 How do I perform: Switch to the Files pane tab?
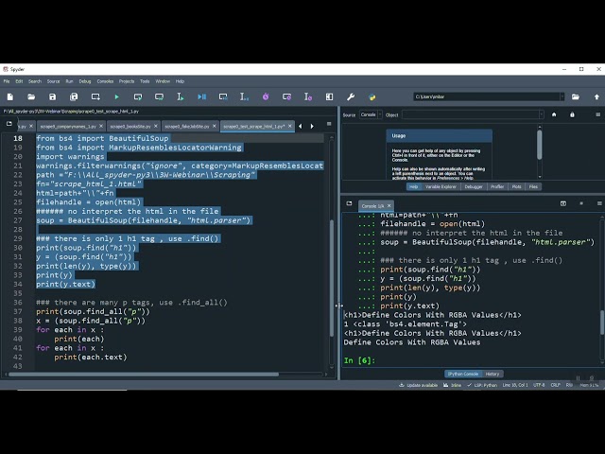pyautogui.click(x=533, y=187)
